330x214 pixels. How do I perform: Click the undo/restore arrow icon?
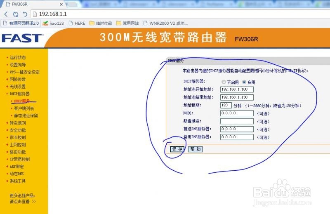25,14
